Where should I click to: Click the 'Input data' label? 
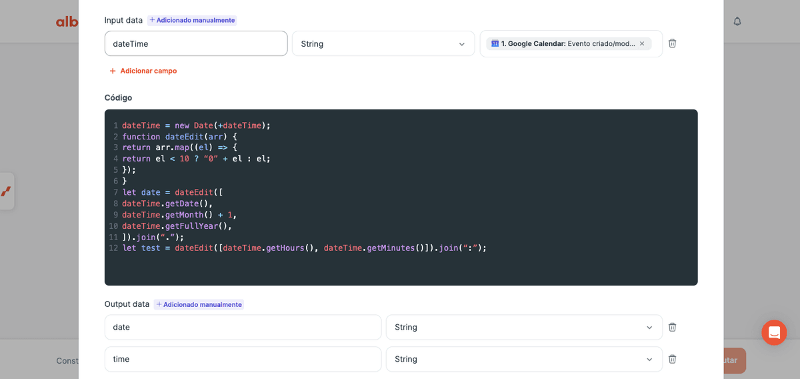123,20
